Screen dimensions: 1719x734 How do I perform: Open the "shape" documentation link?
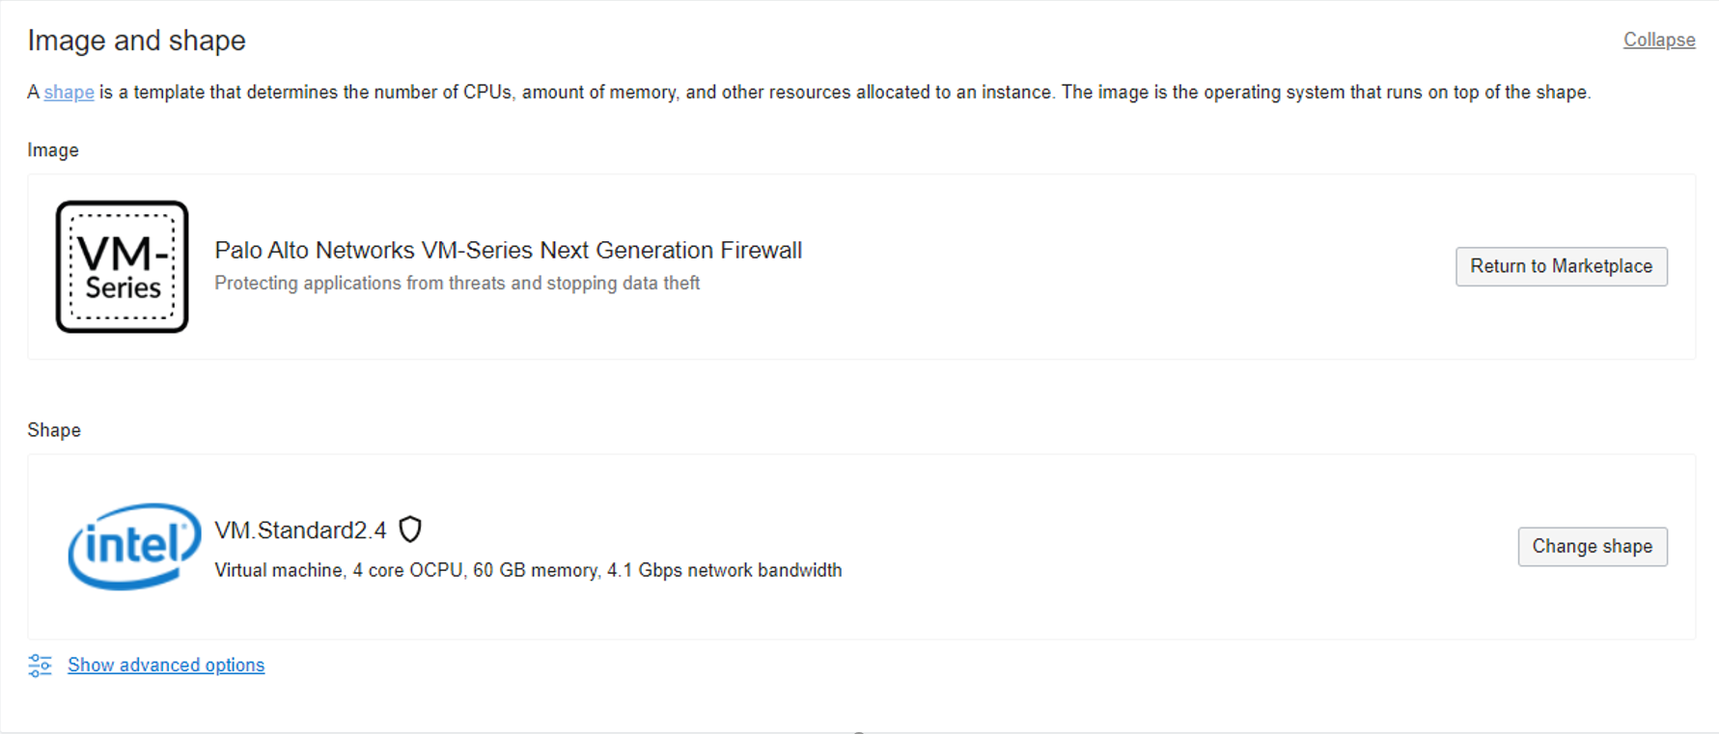click(69, 93)
